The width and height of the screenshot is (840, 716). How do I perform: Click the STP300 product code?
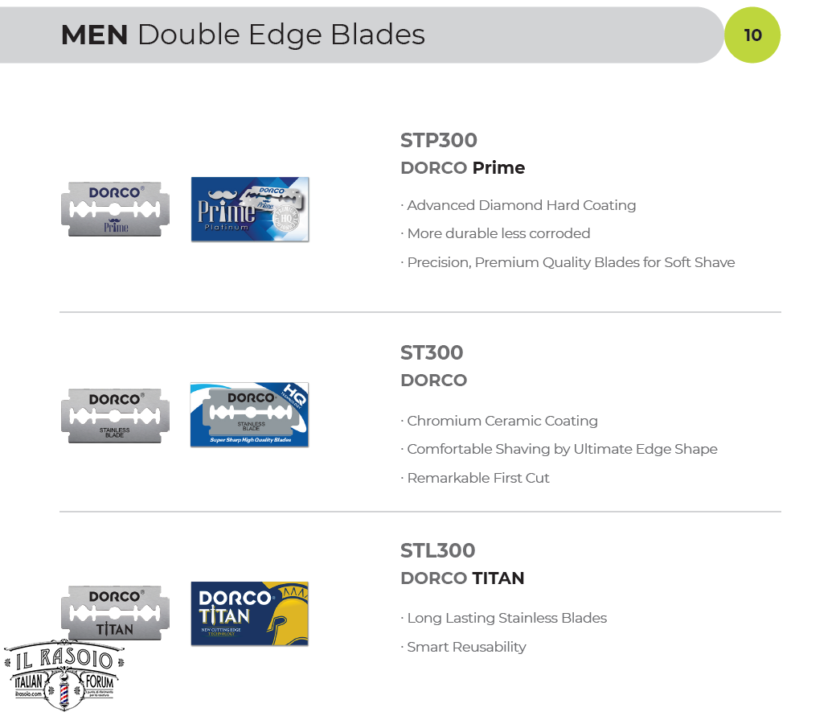[x=439, y=140]
